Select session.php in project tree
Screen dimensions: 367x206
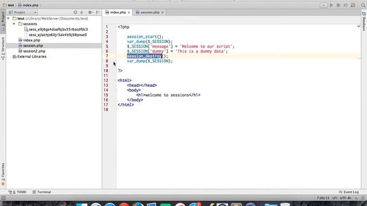(33, 46)
